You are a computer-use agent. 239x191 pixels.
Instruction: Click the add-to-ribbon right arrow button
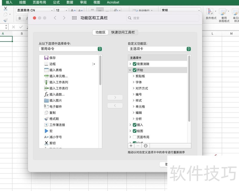[115, 97]
